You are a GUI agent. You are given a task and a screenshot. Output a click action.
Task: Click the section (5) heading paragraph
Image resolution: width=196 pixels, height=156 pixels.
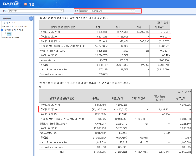click(85, 85)
